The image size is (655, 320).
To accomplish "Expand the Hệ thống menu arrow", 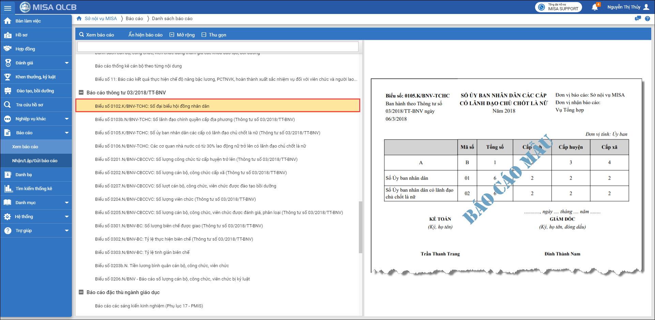I will [67, 217].
